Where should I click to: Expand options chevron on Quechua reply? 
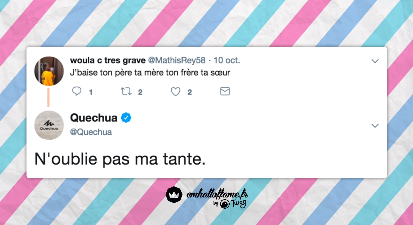tap(375, 126)
